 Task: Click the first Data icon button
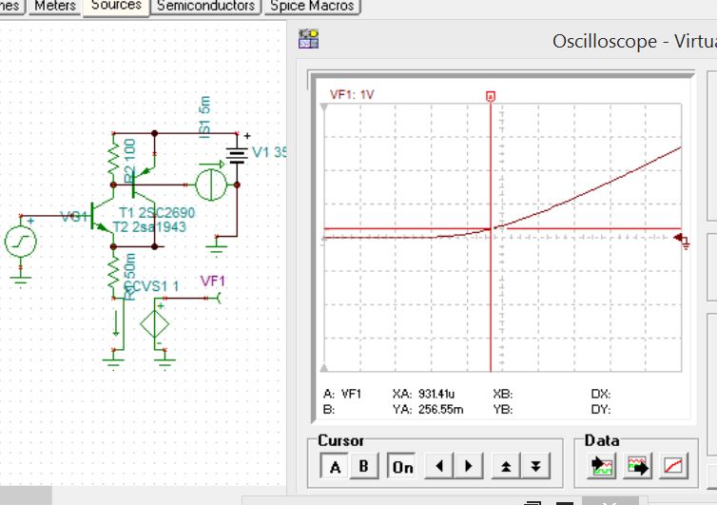tap(601, 466)
